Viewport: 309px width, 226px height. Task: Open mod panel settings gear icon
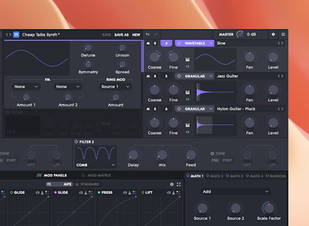(x=172, y=184)
